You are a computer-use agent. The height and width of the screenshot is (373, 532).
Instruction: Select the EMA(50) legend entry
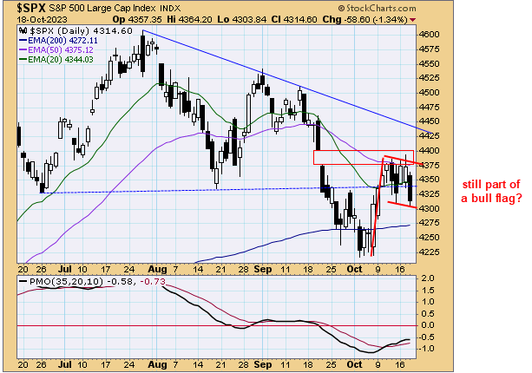point(60,49)
